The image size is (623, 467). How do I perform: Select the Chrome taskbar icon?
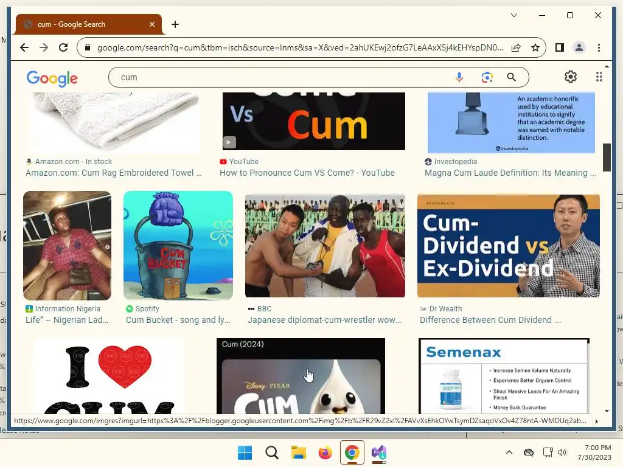[352, 452]
